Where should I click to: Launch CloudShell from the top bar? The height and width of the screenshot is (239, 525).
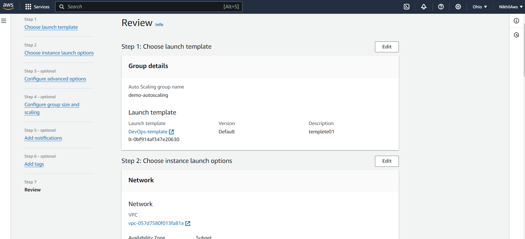click(407, 7)
